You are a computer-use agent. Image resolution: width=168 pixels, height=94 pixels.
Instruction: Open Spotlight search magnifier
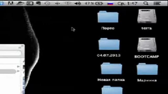tap(146, 3)
